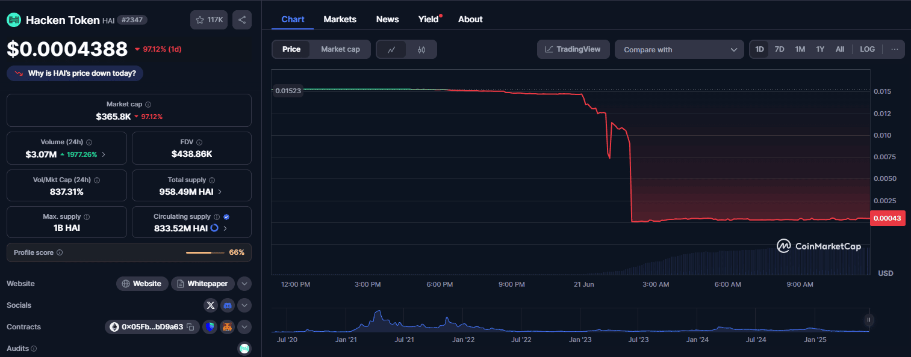Click the 0×05Fb...bD9a63 contract address
911x357 pixels.
[152, 327]
